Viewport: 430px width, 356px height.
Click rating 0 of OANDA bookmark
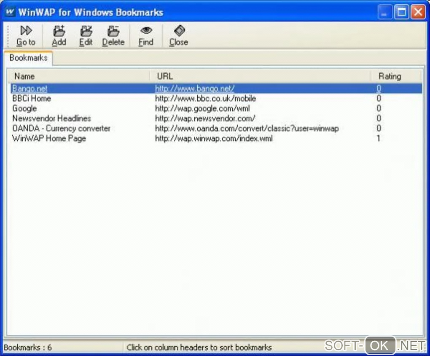(379, 128)
